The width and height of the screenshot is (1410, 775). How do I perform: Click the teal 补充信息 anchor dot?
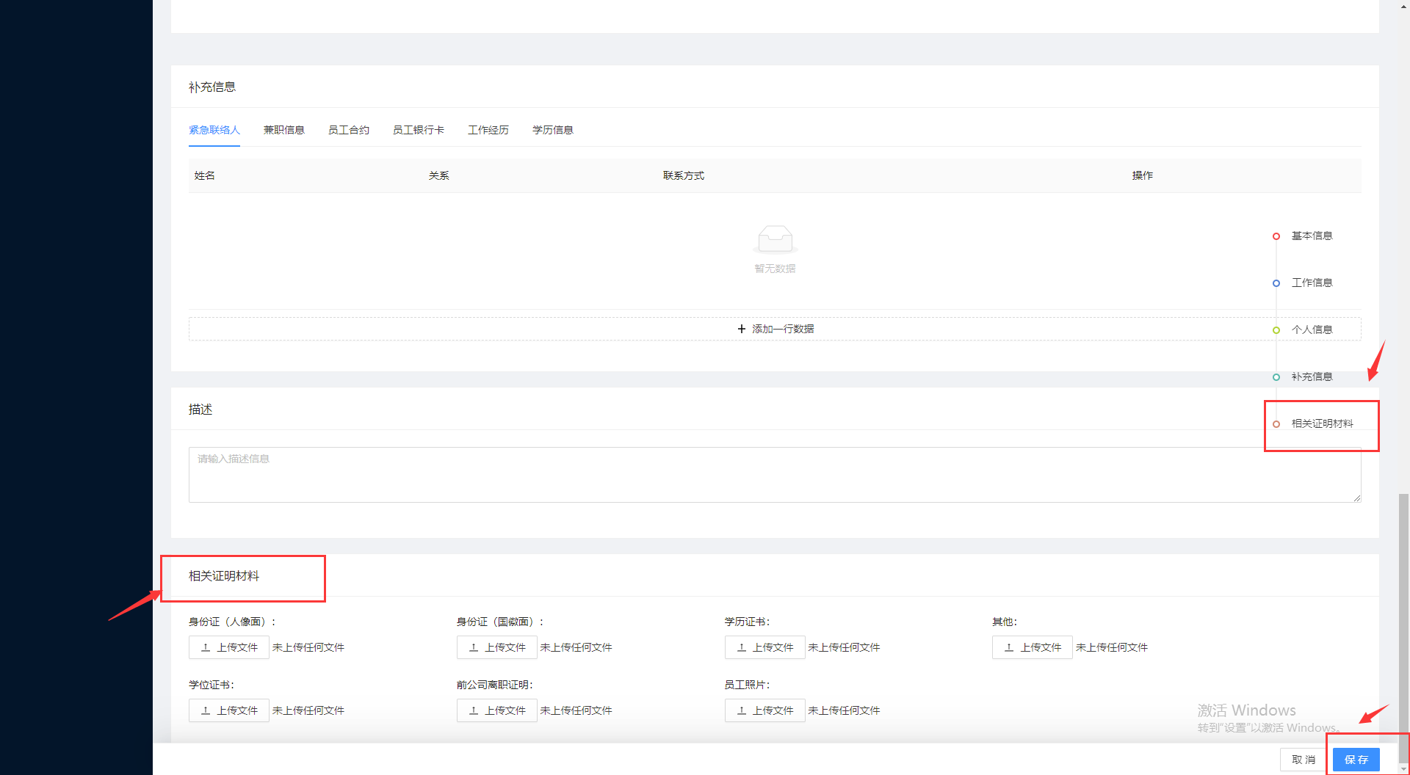tap(1276, 377)
